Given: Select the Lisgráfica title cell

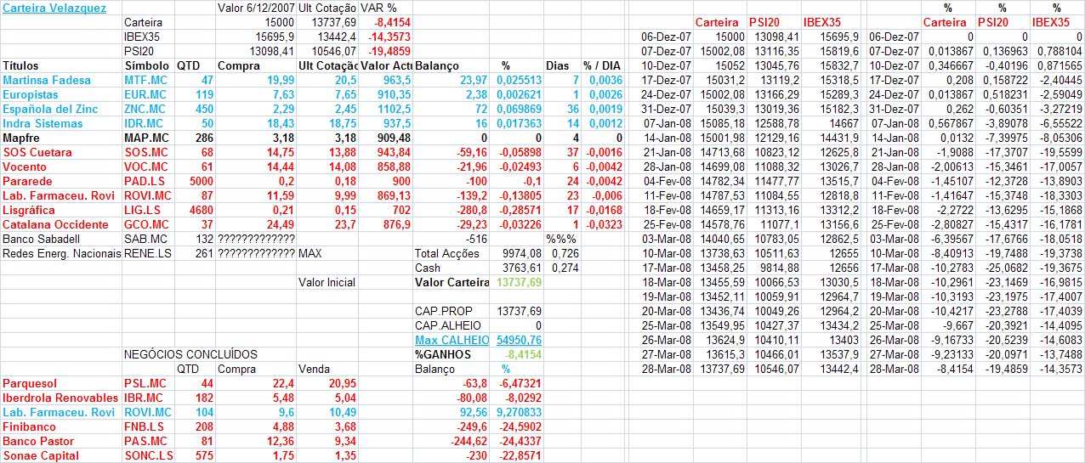Looking at the screenshot, I should (x=28, y=211).
